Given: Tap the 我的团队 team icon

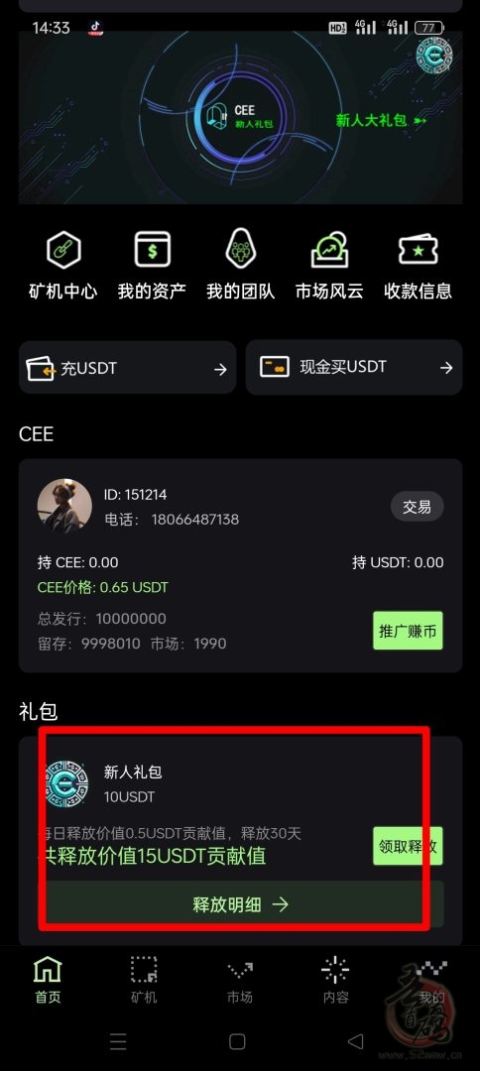Looking at the screenshot, I should [241, 249].
